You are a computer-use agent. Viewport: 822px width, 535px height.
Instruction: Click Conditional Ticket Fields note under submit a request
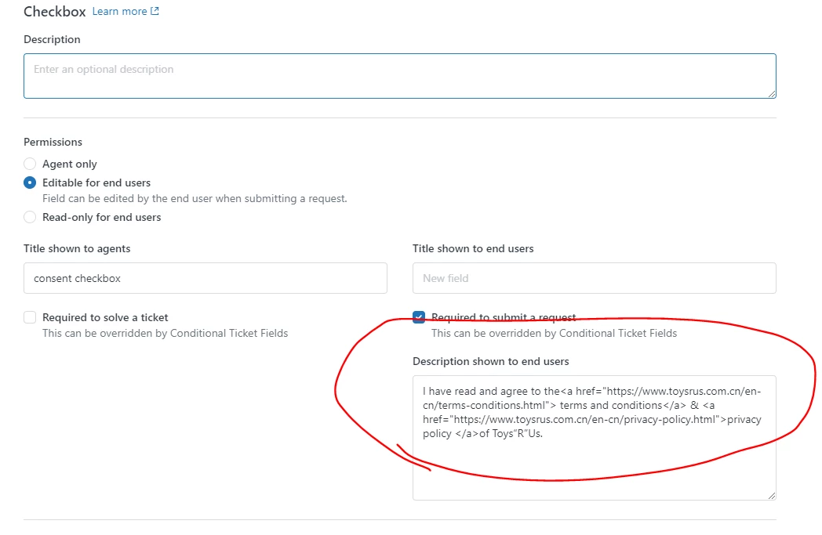(x=554, y=333)
